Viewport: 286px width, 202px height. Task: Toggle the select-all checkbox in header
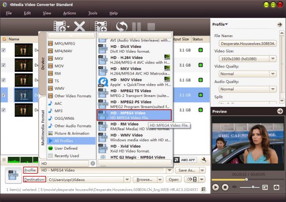click(x=4, y=39)
